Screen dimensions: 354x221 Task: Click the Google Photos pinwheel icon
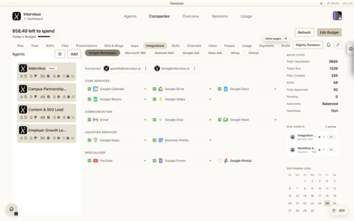click(x=226, y=161)
